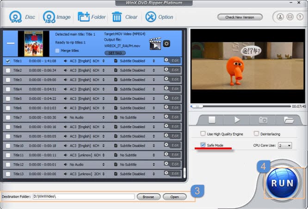Image resolution: width=308 pixels, height=209 pixels.
Task: Enable Merge titles checkbox
Action: click(57, 51)
